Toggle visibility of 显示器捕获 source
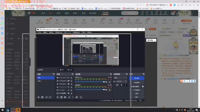Screen dimensions: 200x112 (68, 93)
